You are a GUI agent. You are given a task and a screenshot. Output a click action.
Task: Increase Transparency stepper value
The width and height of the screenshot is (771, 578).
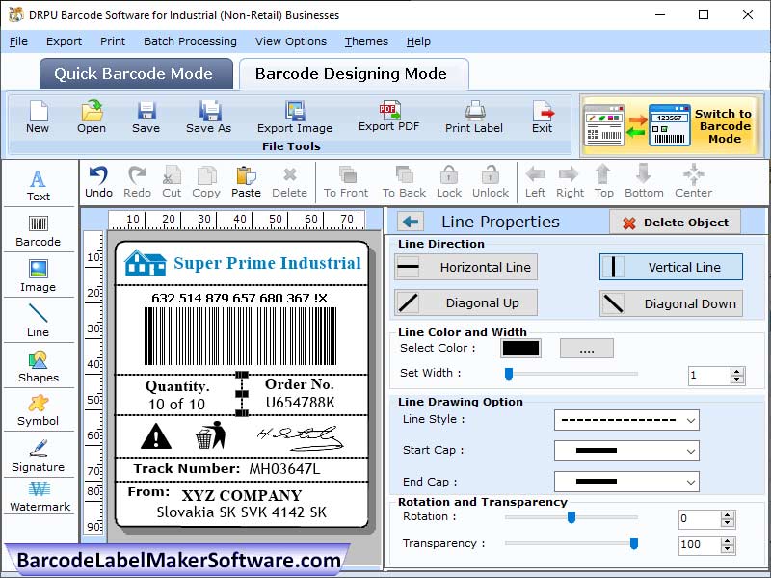coord(728,540)
